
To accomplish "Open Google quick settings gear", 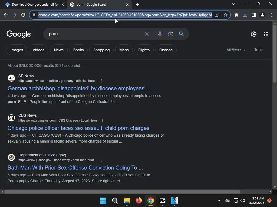I will (x=254, y=34).
